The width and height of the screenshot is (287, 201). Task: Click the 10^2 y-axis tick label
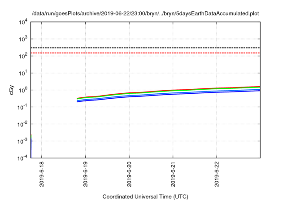tap(23, 56)
